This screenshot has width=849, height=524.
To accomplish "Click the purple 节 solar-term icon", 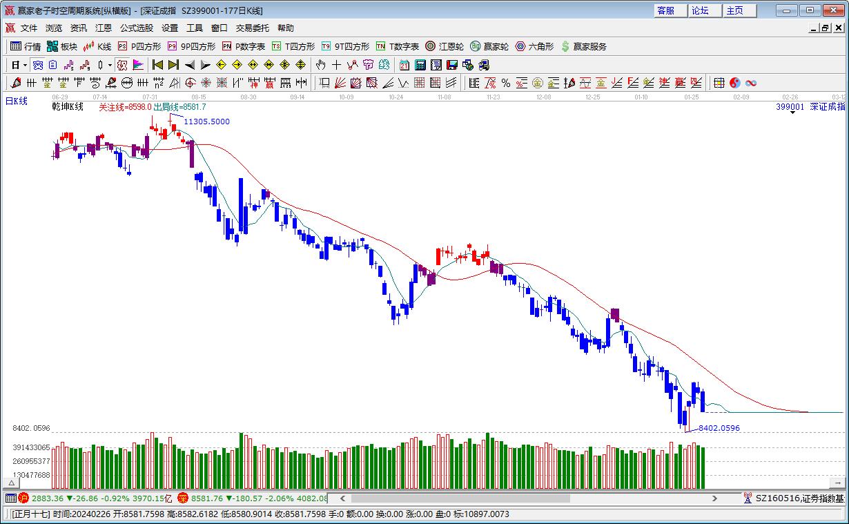I will pyautogui.click(x=368, y=65).
